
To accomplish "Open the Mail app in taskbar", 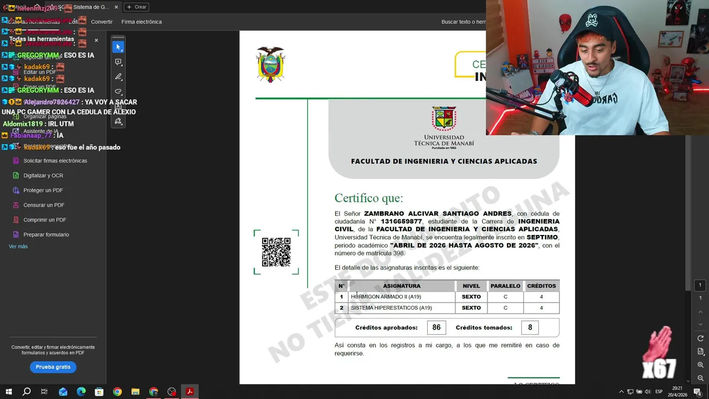I will point(63,391).
